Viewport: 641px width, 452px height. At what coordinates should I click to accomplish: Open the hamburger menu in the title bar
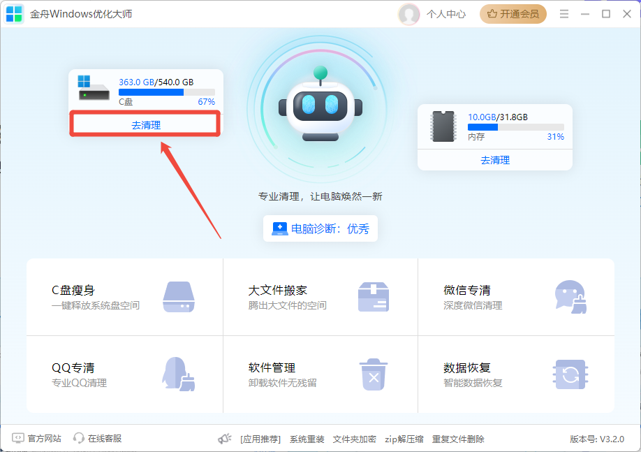click(564, 14)
